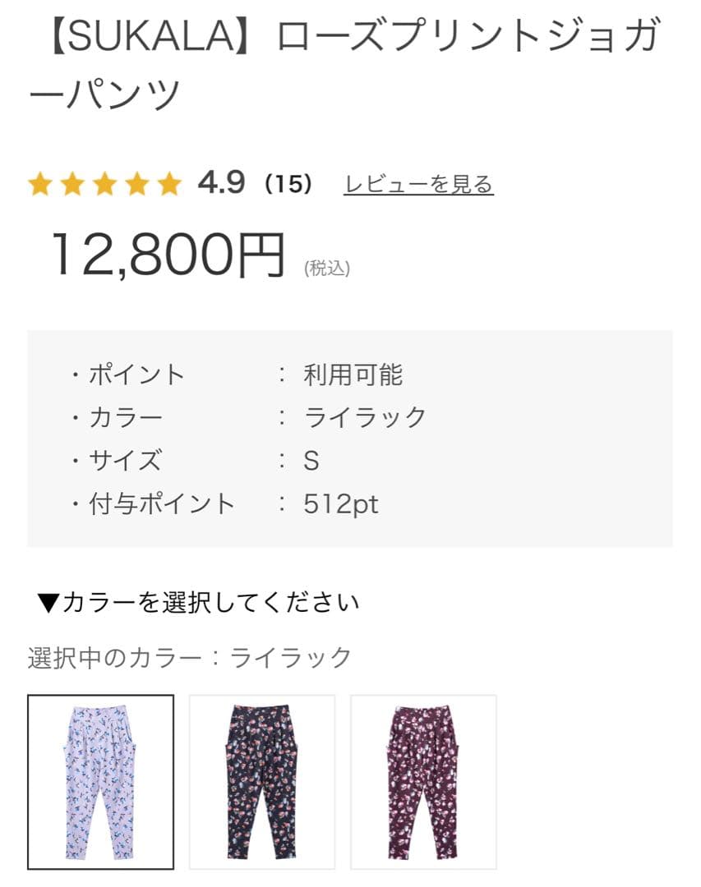701x887 pixels.
Task: Click the first yellow rating star
Action: click(x=40, y=184)
